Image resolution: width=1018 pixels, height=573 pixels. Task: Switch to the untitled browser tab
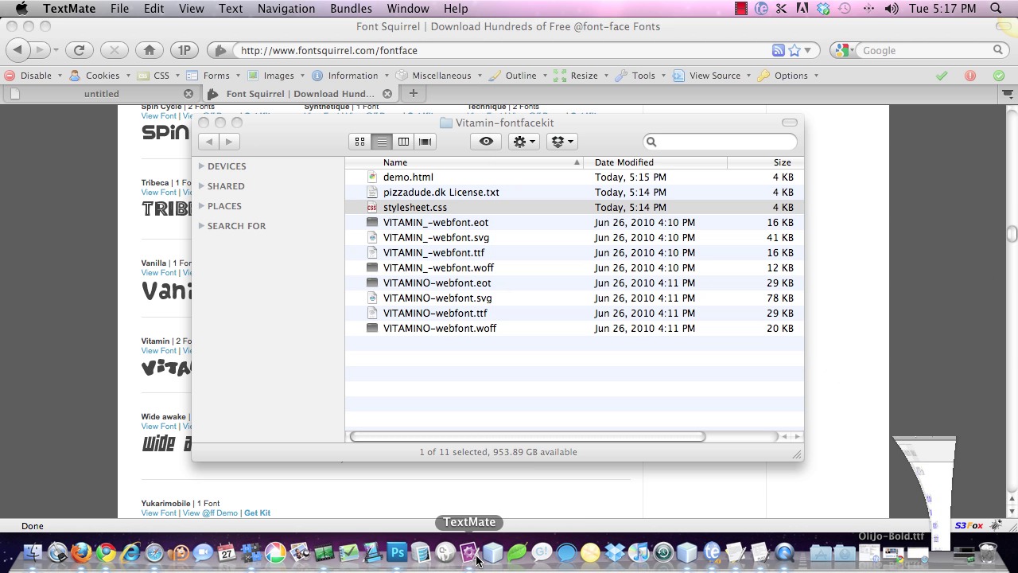(x=102, y=94)
